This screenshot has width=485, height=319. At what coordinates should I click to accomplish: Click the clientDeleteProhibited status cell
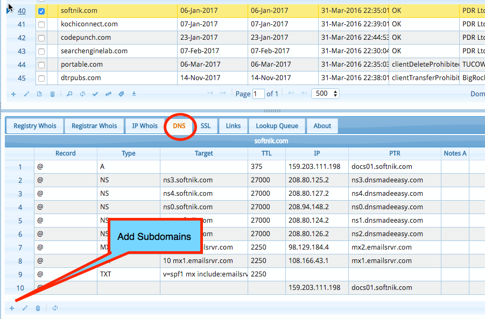coord(424,65)
